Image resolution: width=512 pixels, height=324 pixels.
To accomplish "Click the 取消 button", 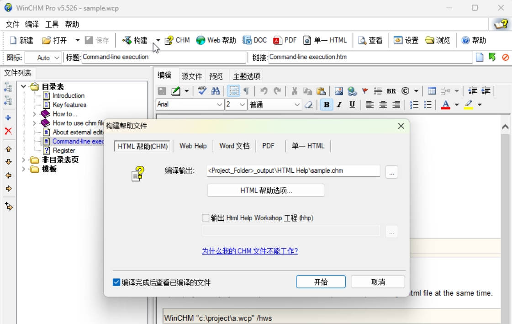I will (378, 282).
